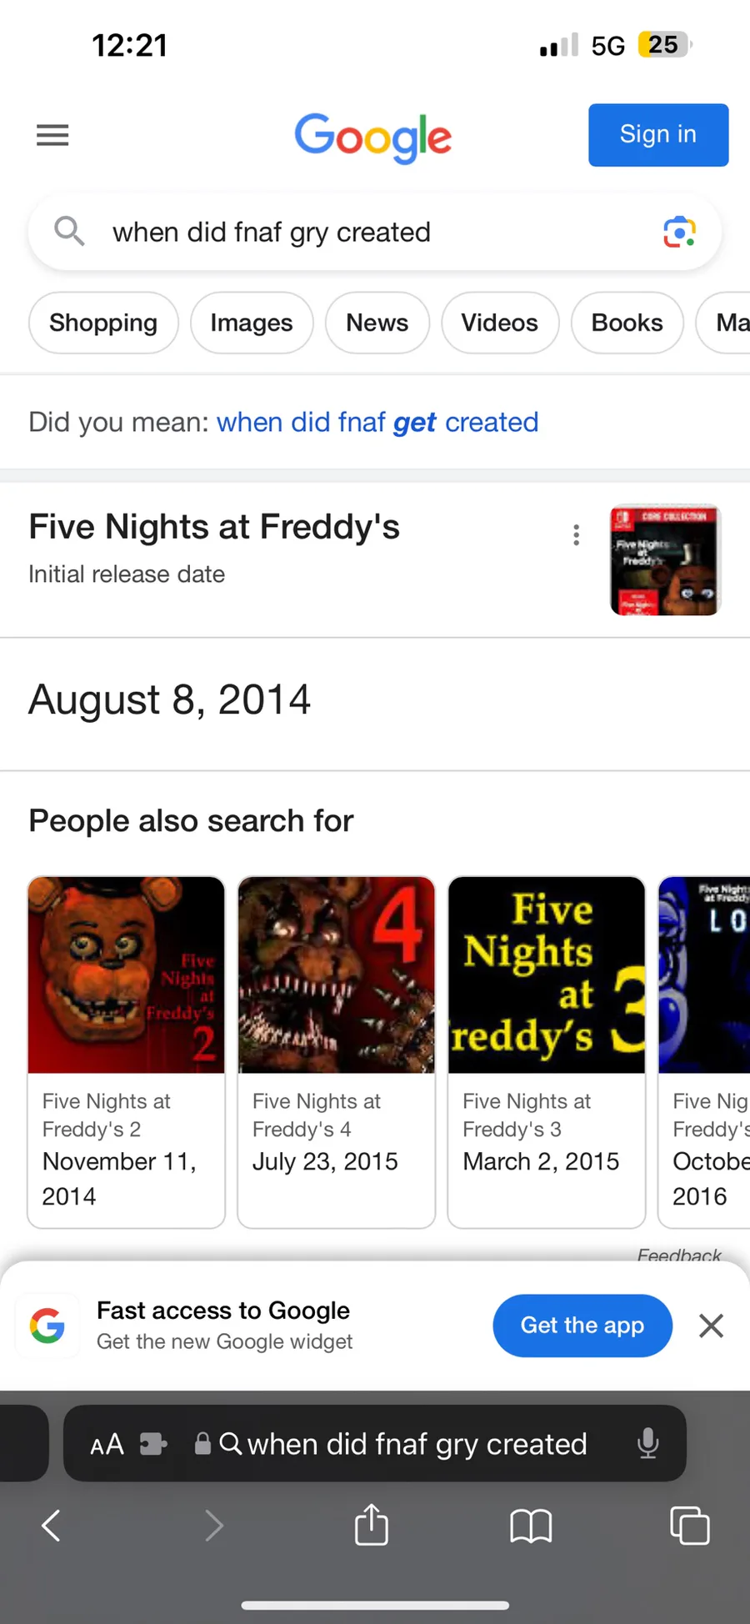Dismiss the Google widget banner
Viewport: 750px width, 1624px height.
[x=711, y=1326]
